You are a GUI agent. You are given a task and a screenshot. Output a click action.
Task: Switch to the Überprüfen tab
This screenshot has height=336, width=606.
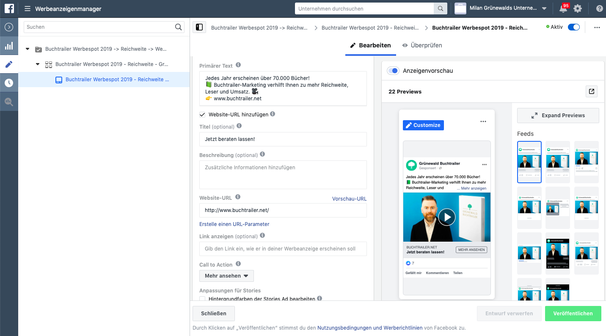[x=422, y=45]
